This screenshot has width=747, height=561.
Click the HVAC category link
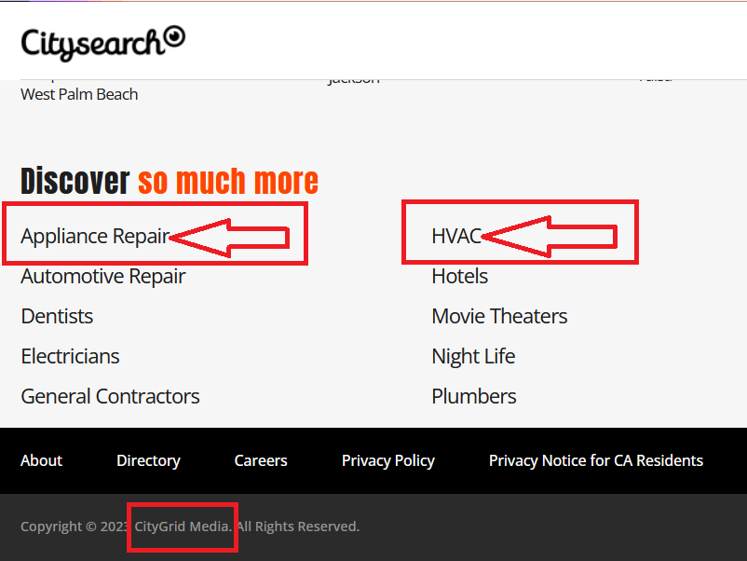pos(457,236)
